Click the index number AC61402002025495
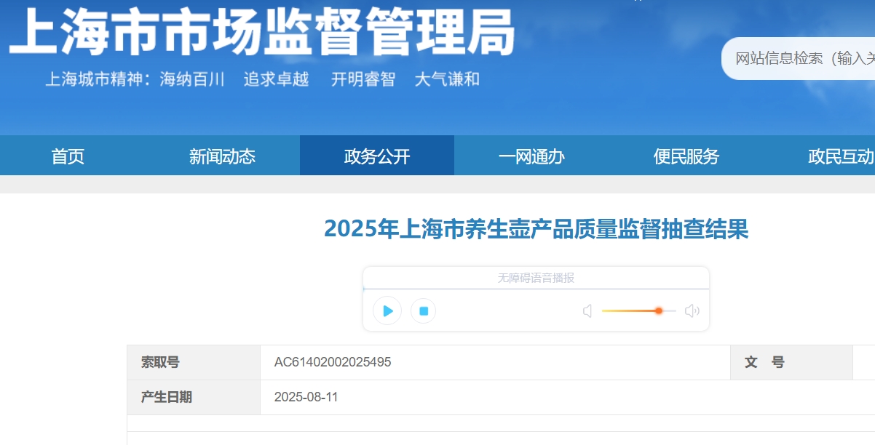Viewport: 875px width, 445px height. [x=332, y=362]
